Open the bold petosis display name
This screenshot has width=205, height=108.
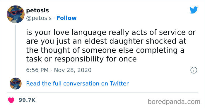37,11
